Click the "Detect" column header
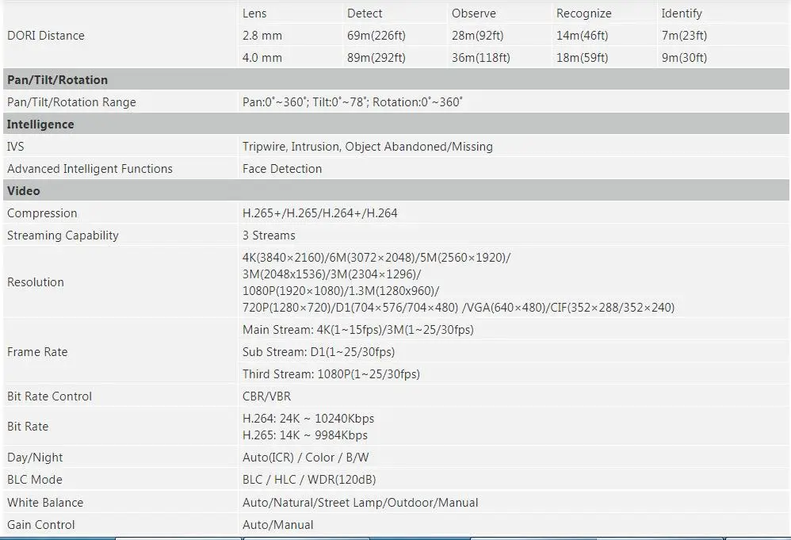The height and width of the screenshot is (540, 791). [365, 13]
